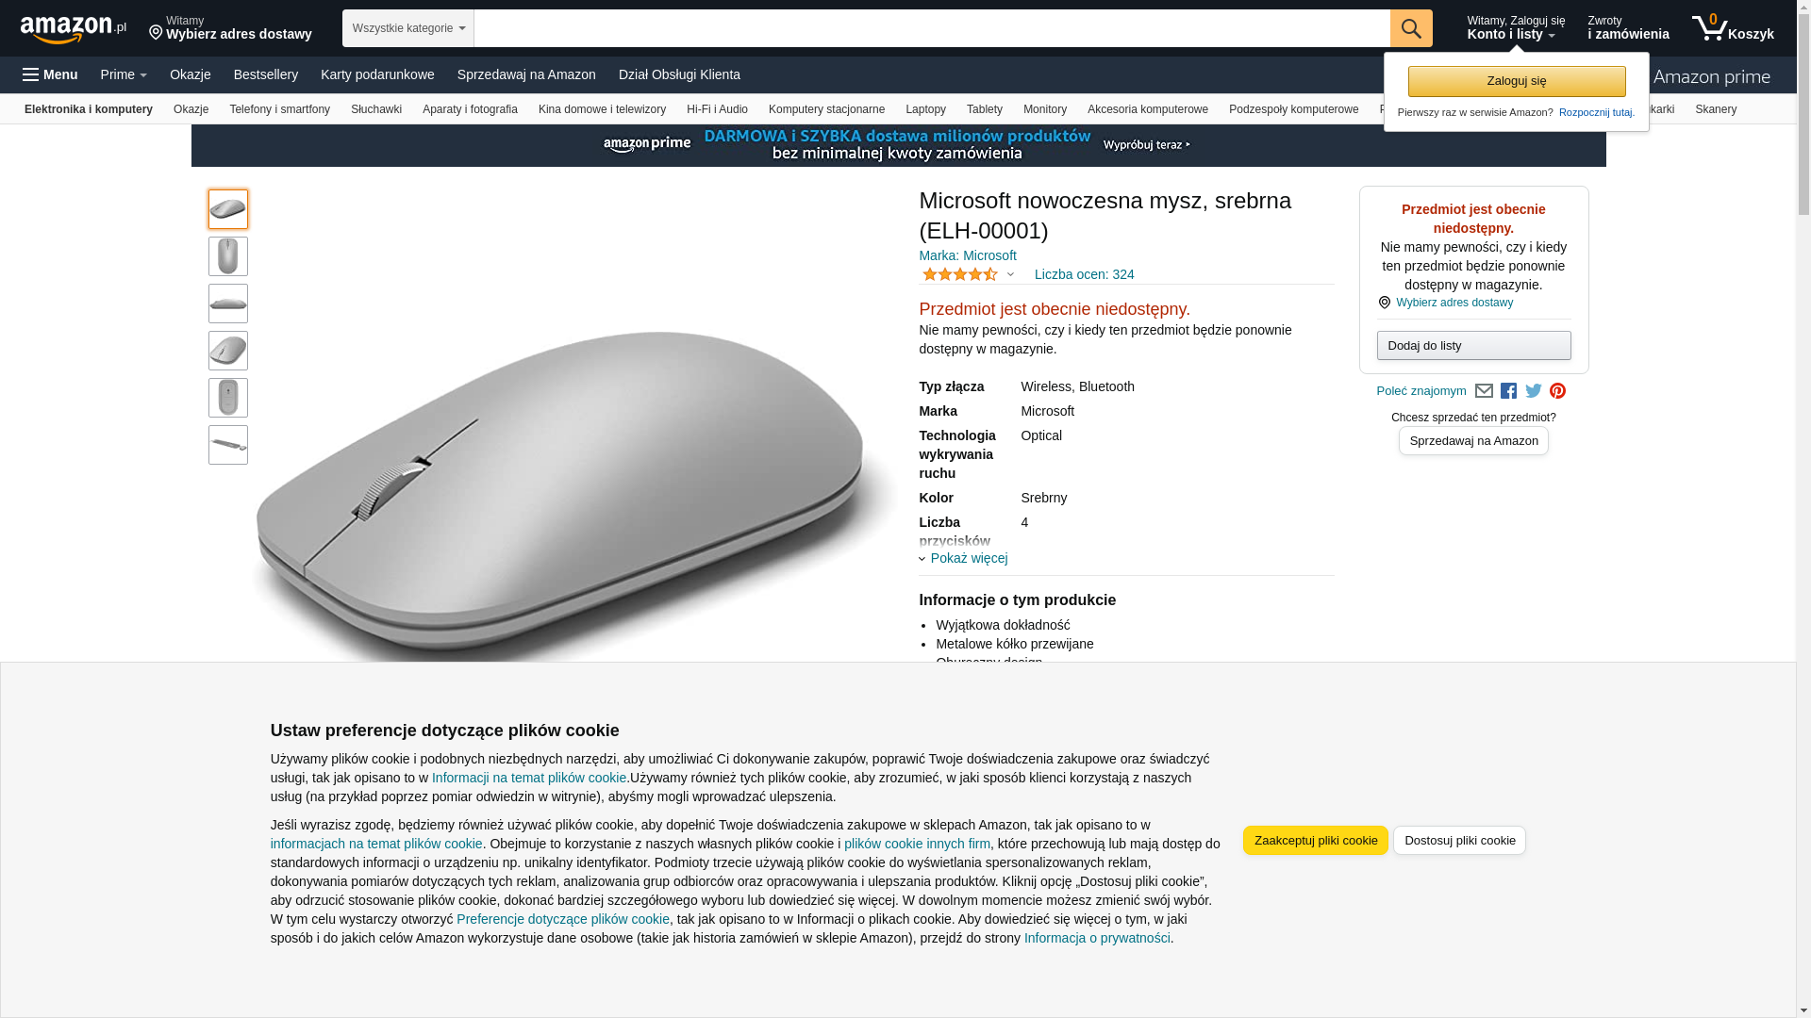Share product on Facebook icon

click(x=1508, y=391)
